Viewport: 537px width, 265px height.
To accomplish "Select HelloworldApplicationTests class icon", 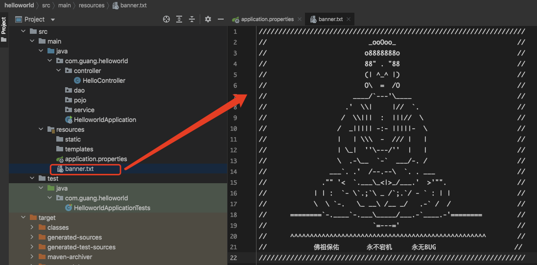I will [x=69, y=208].
